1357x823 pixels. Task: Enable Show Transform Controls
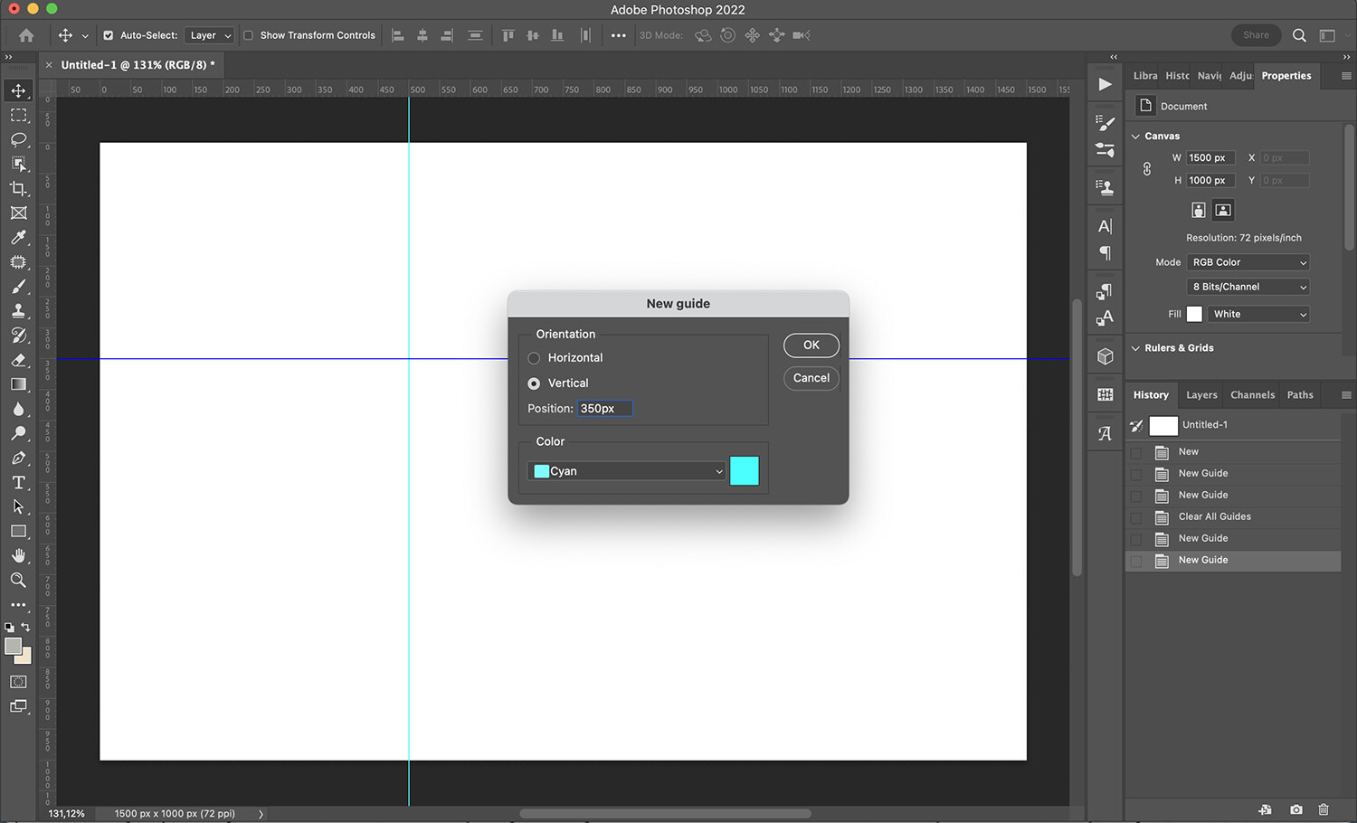coord(246,35)
